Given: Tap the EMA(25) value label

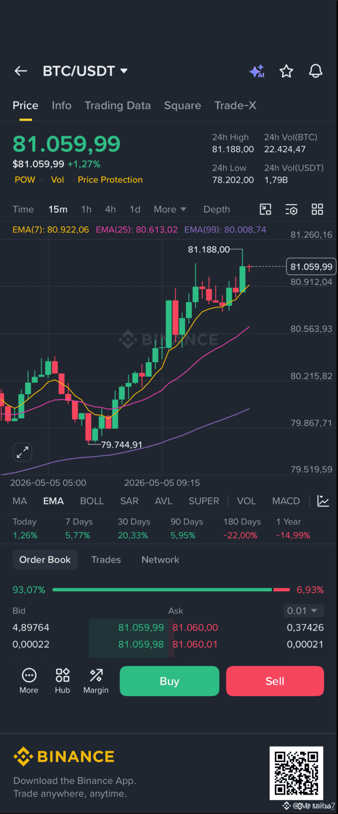Looking at the screenshot, I should pyautogui.click(x=137, y=230).
